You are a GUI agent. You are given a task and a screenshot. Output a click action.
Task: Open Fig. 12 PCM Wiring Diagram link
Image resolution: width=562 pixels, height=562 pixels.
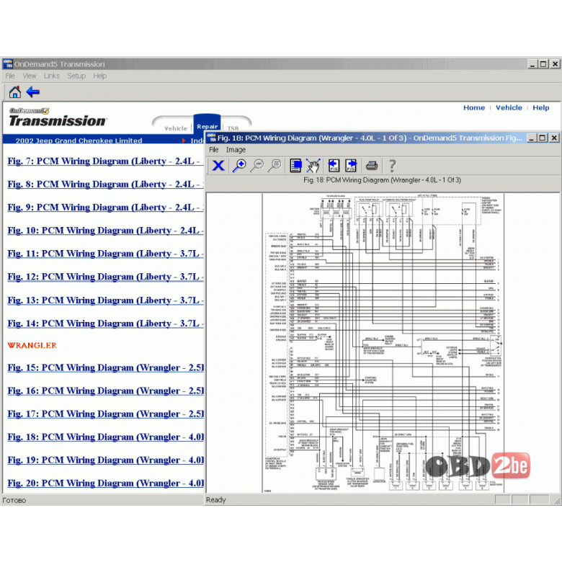105,277
